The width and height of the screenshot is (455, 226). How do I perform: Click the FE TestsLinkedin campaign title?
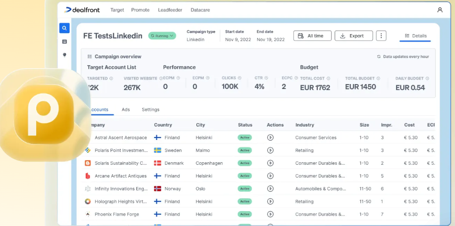point(113,36)
